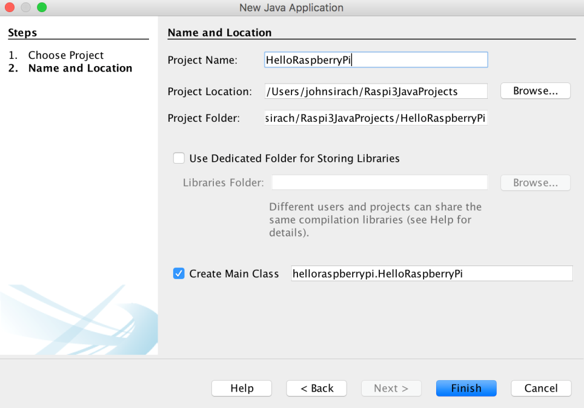Browse for the project location
The height and width of the screenshot is (408, 584).
coord(535,91)
